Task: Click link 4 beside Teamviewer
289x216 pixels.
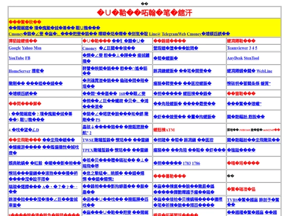Action: [x=253, y=48]
